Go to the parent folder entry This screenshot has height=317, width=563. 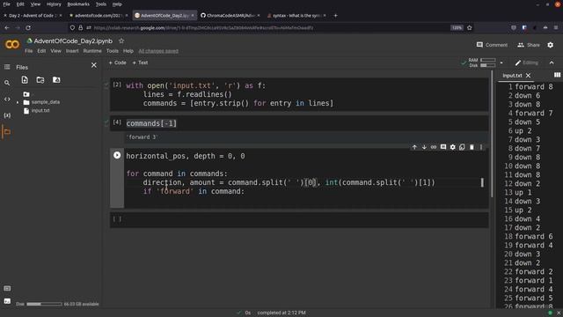27,94
